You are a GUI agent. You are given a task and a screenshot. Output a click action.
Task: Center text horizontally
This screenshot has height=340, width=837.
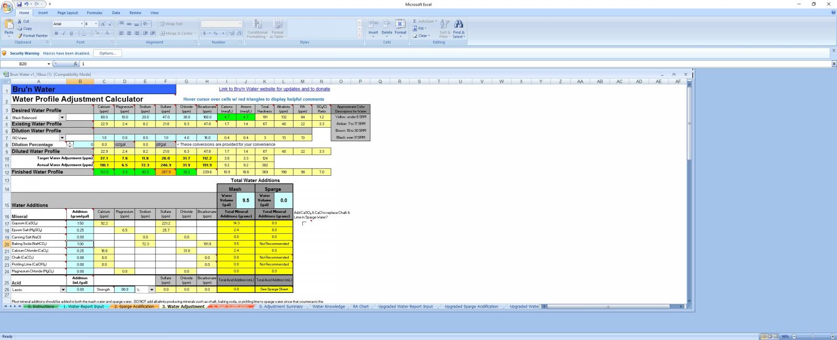pyautogui.click(x=129, y=33)
